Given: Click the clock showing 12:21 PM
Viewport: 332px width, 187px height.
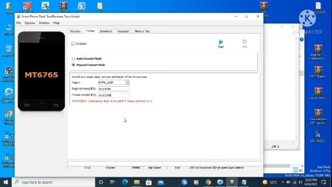Looking at the screenshot, I should pyautogui.click(x=311, y=182).
